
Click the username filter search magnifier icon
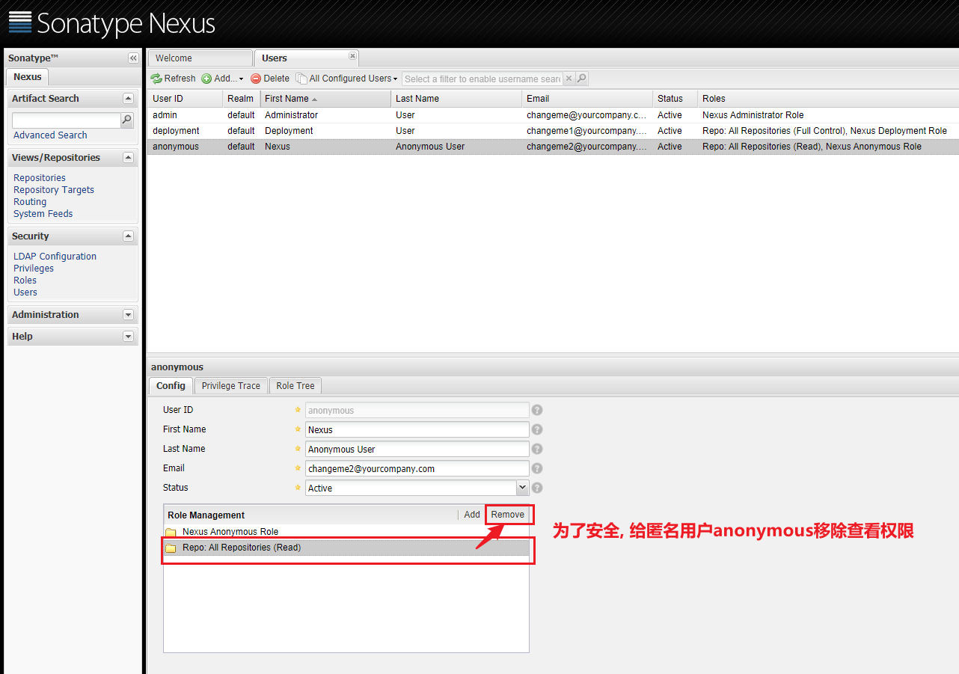pos(581,79)
